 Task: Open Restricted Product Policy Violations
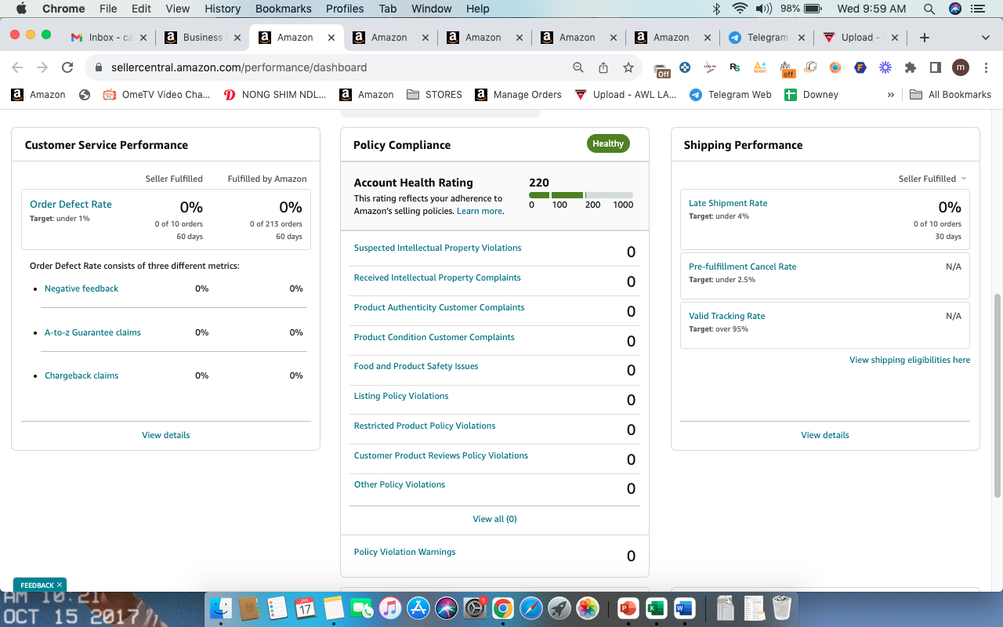425,426
